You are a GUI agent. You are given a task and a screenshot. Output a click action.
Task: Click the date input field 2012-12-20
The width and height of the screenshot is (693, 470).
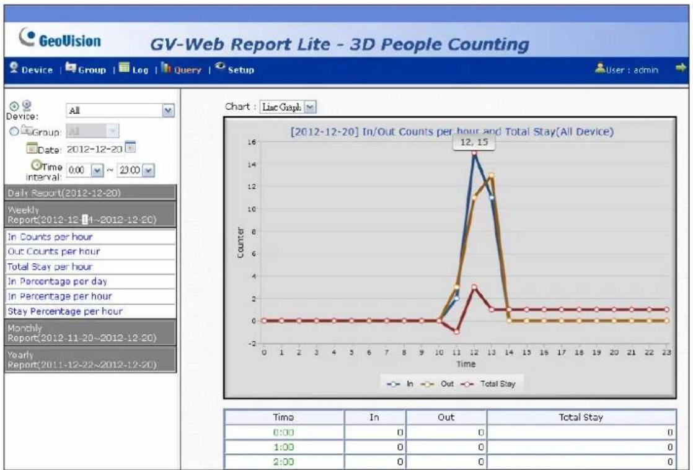pyautogui.click(x=95, y=149)
